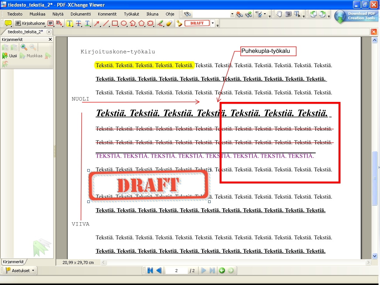Open the Kommentit menu
This screenshot has height=285, width=380.
pyautogui.click(x=107, y=14)
